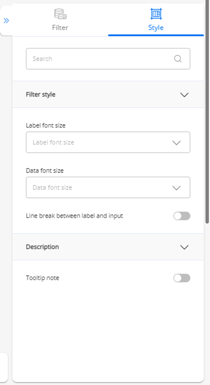Click the vertical scrollbar on the right
Screen dimensions: 210x385
[207, 113]
